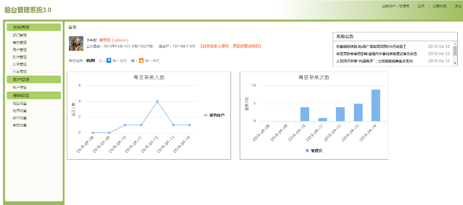Click the 2018-04-13 bar in login-count chart
The width and height of the screenshot is (463, 205).
click(x=358, y=112)
